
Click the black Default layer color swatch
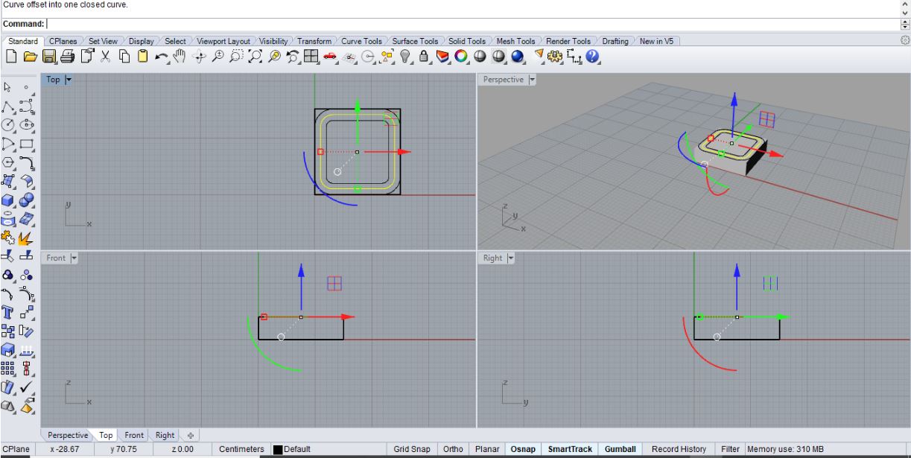(278, 449)
